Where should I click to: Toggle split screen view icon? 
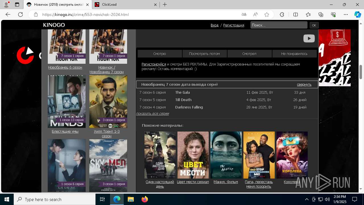(295, 15)
